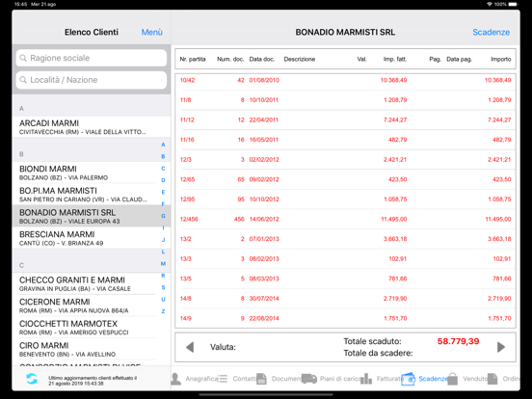Viewport: 532px width, 399px height.
Task: Select Scadenze wallet icon tab
Action: coord(409,379)
